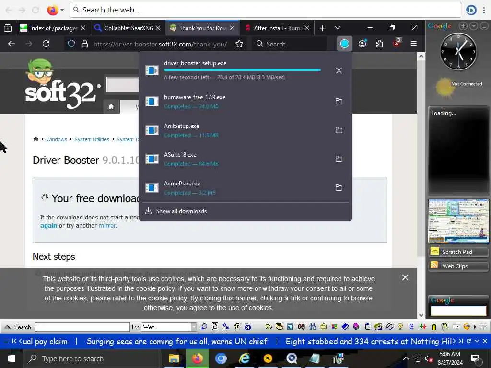Click the site security padlock icon
491x368 pixels.
(x=84, y=44)
